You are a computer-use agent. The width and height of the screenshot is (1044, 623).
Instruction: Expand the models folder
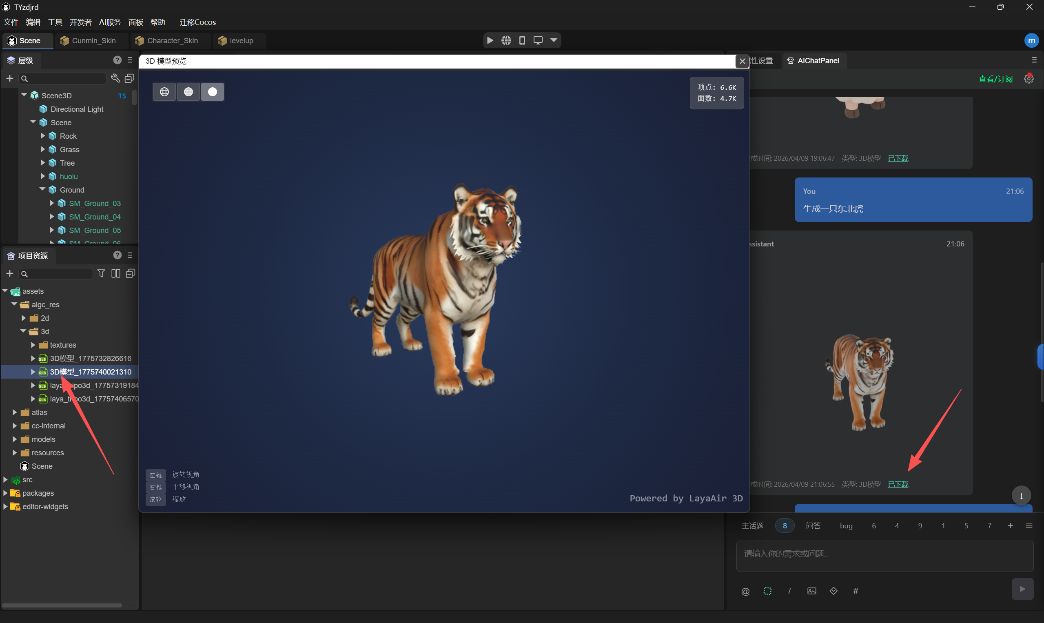(14, 439)
